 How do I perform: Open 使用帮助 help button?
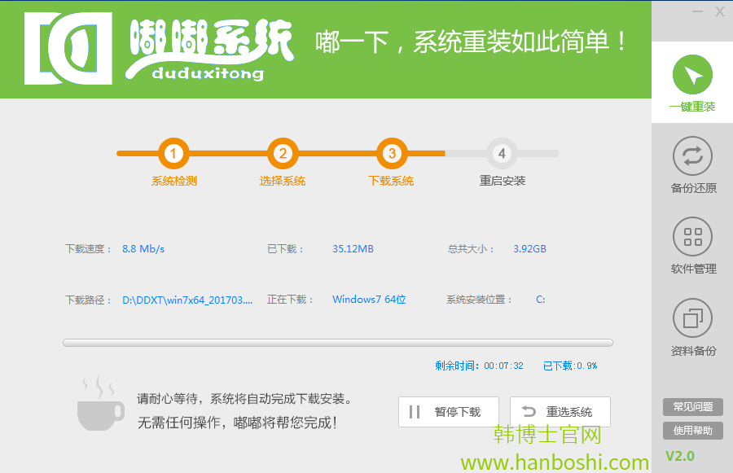click(692, 430)
